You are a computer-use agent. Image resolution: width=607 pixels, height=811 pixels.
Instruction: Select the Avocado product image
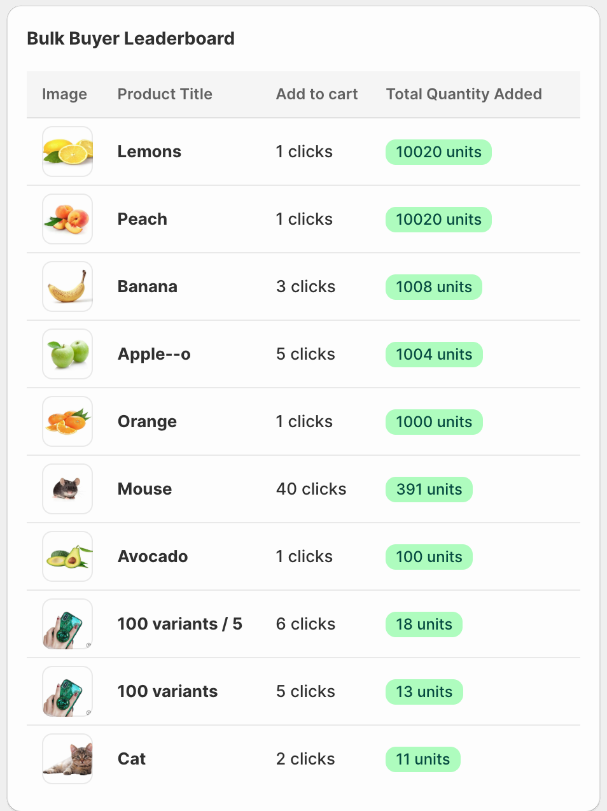(x=67, y=556)
